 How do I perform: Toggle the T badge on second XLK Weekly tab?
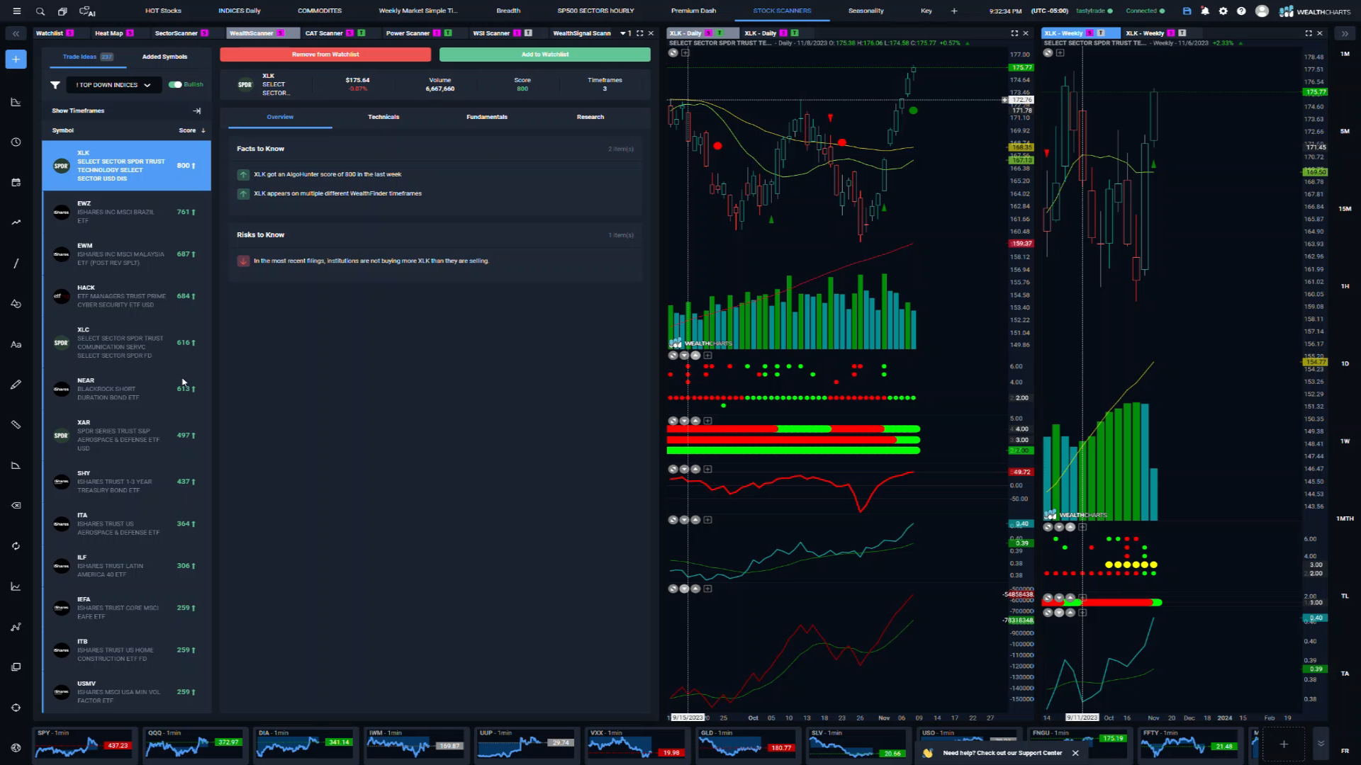click(x=1182, y=33)
